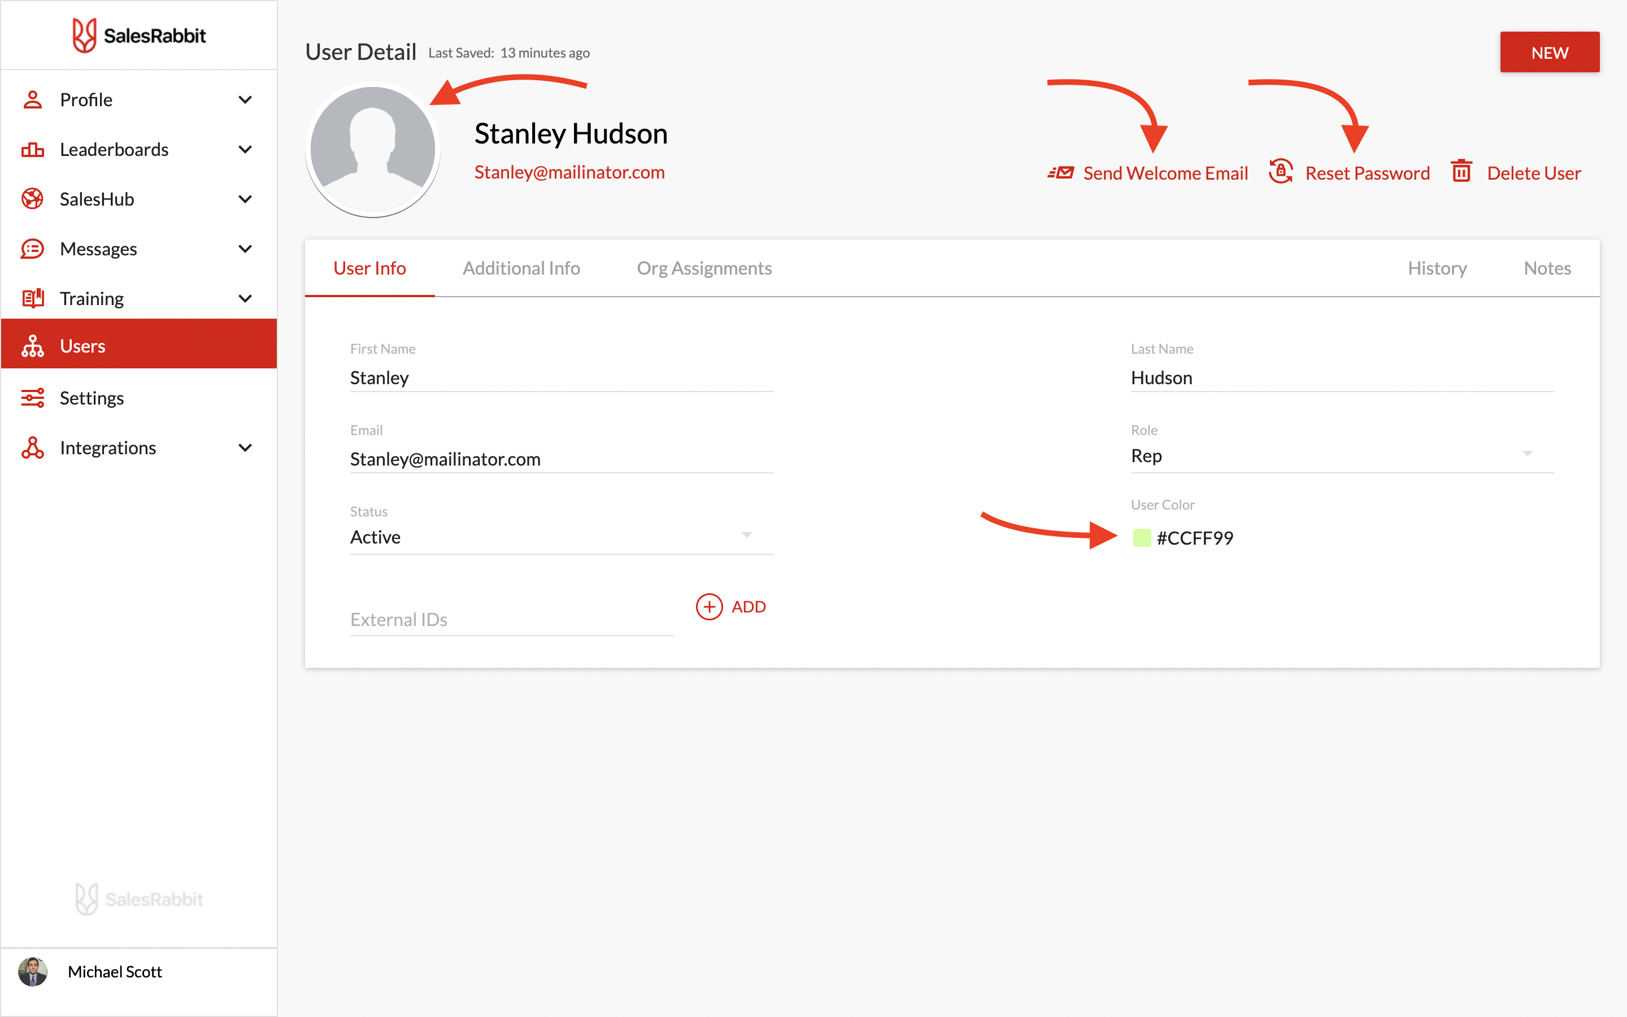Click the Reset Password link
1627x1017 pixels.
(x=1368, y=173)
